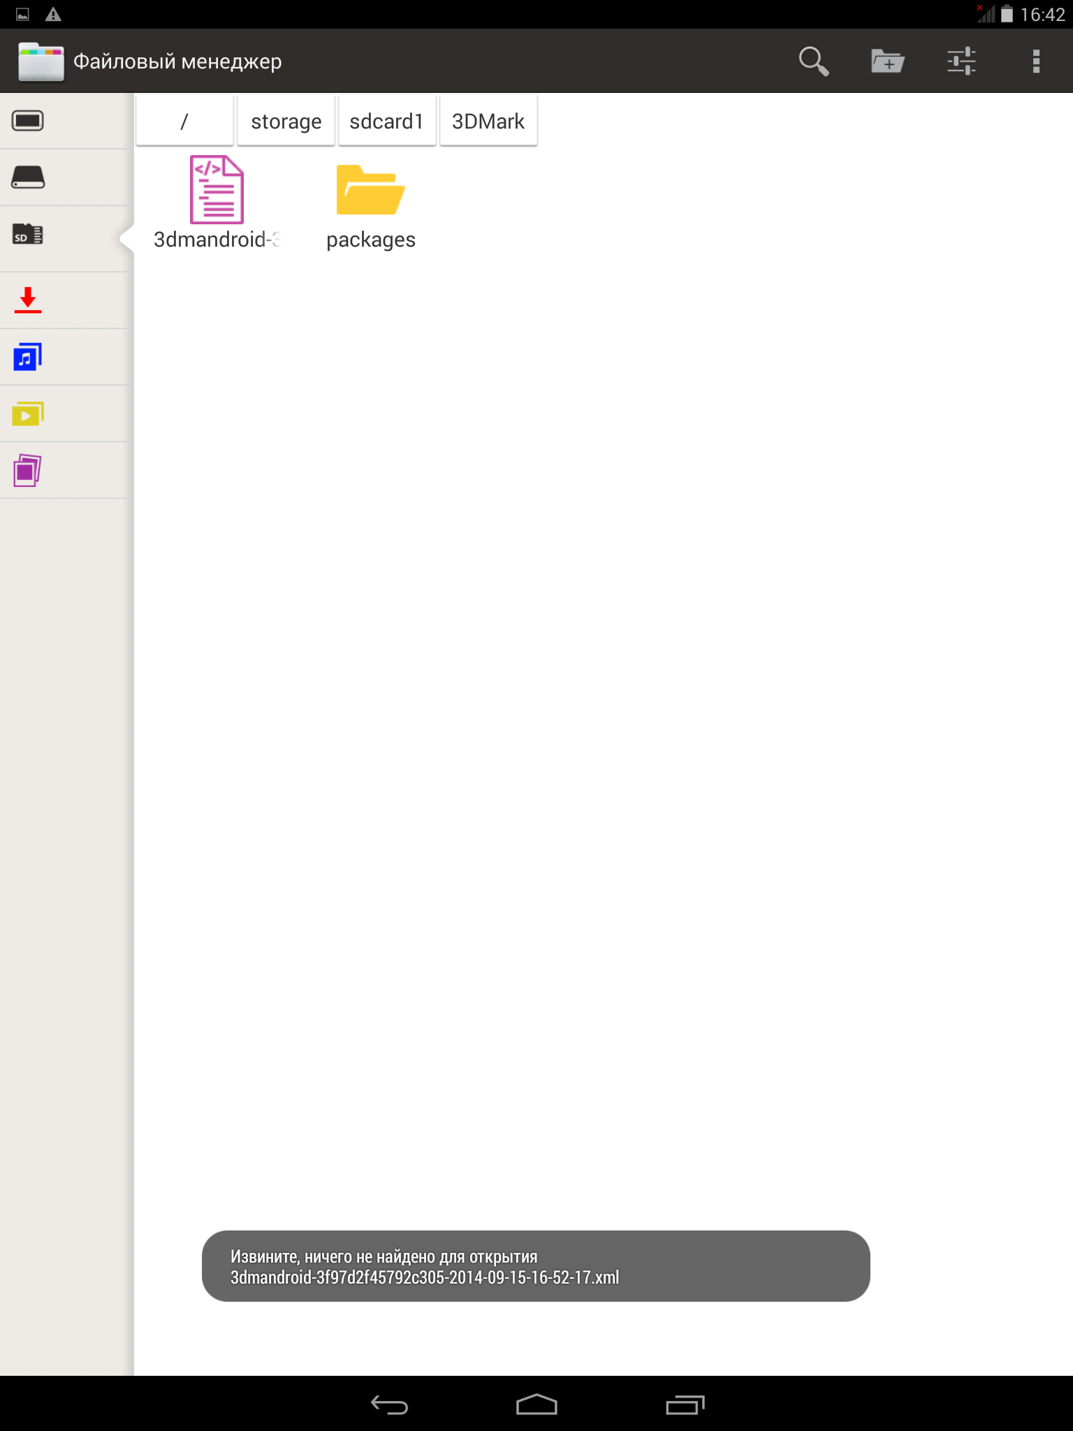Open the Music shortcut in the sidebar
The width and height of the screenshot is (1073, 1431).
tap(28, 357)
